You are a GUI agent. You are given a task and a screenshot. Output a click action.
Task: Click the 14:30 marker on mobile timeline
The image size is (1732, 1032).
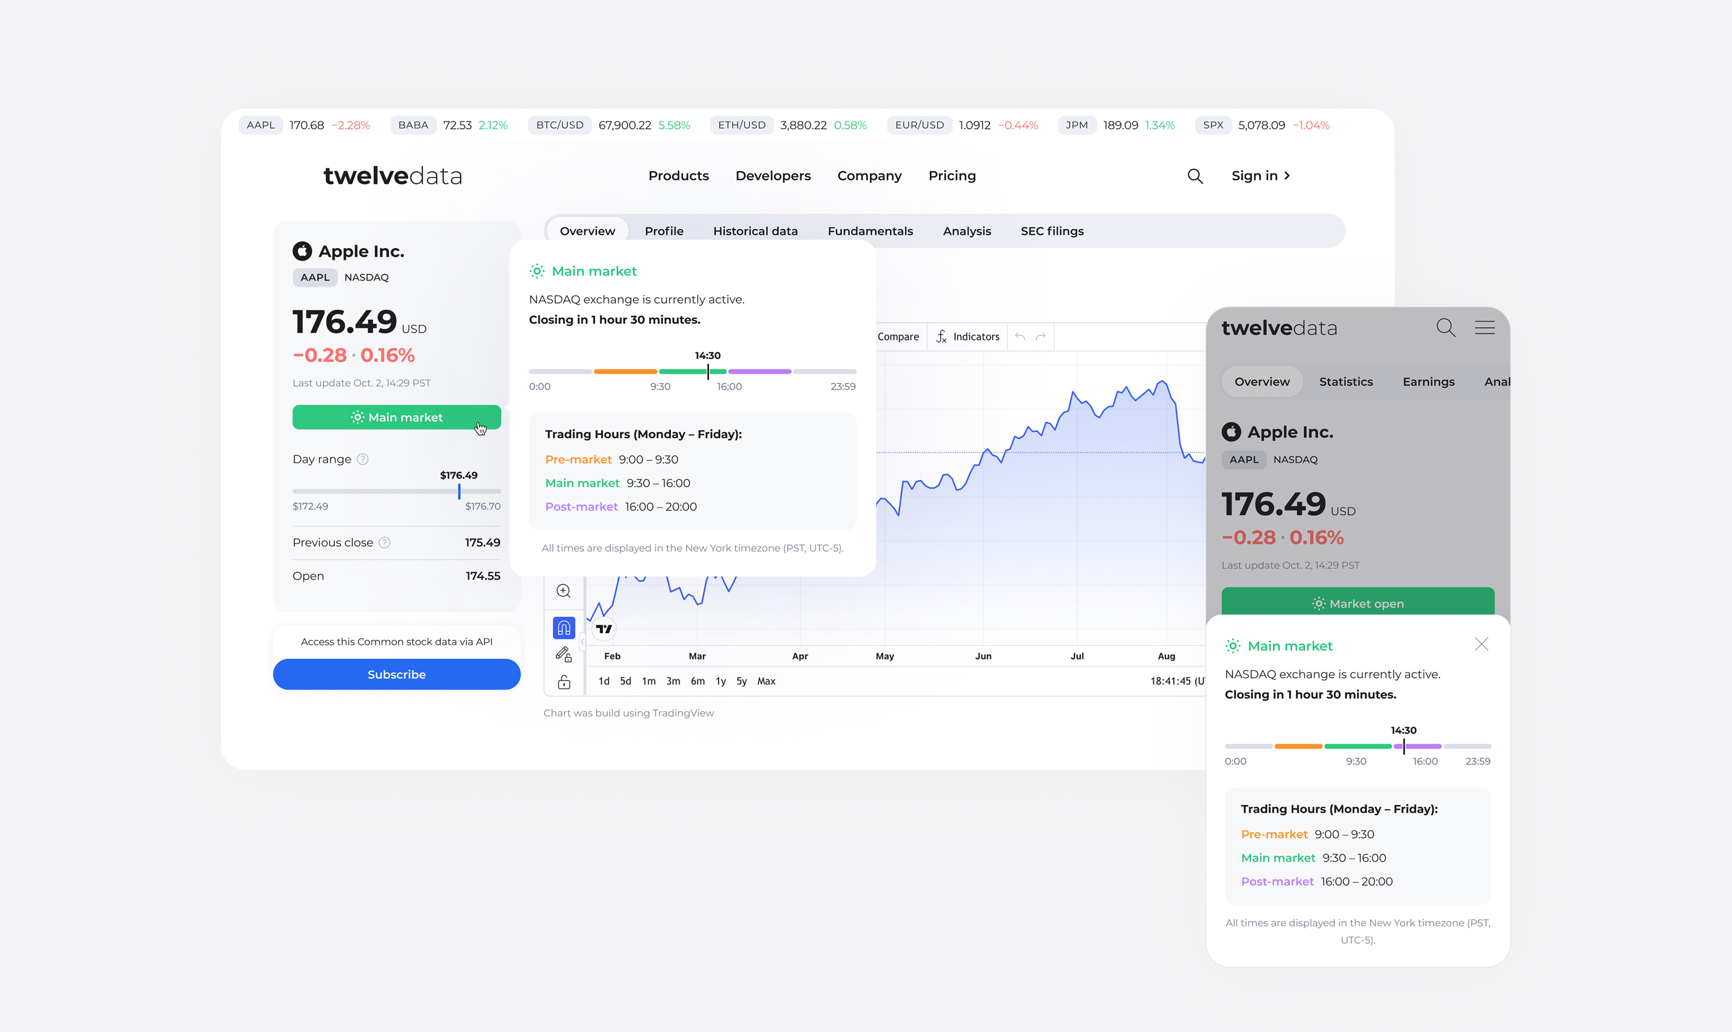[x=1403, y=746]
